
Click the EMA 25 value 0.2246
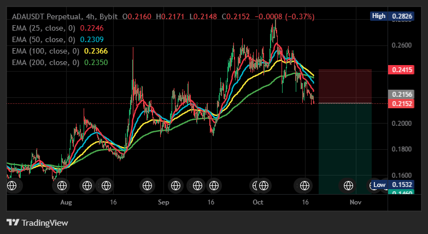(92, 28)
